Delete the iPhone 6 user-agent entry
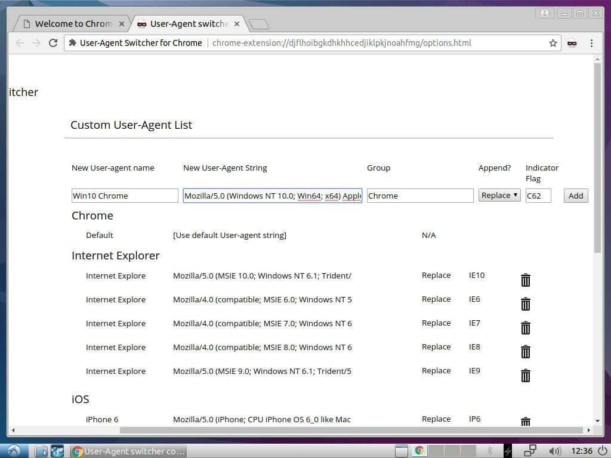 click(525, 421)
